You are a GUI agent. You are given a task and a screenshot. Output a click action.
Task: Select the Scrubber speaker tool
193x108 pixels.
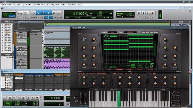click(54, 13)
